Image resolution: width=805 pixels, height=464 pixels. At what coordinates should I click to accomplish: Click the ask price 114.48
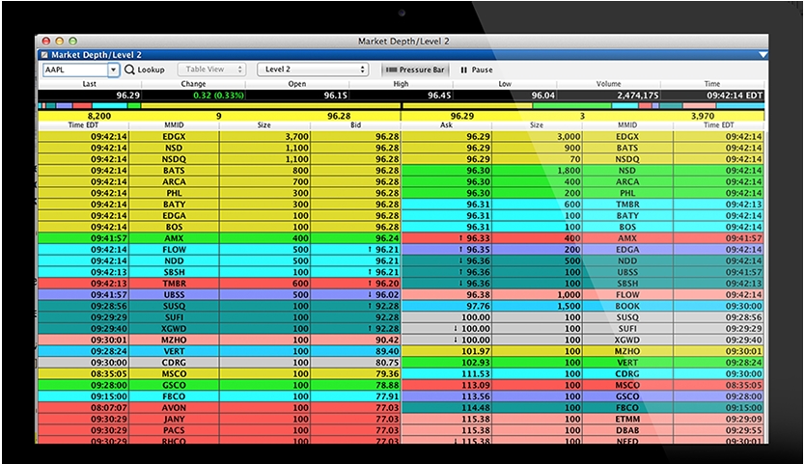click(x=476, y=407)
